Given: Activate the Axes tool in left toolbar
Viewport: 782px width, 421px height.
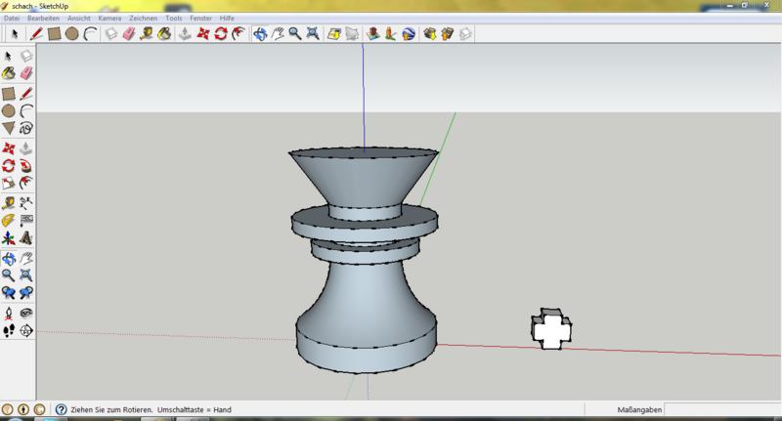Looking at the screenshot, I should coord(9,237).
